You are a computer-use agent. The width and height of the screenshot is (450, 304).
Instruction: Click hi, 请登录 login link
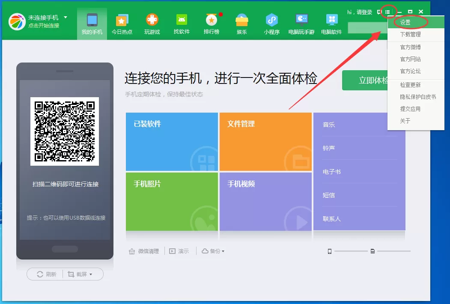tap(360, 12)
